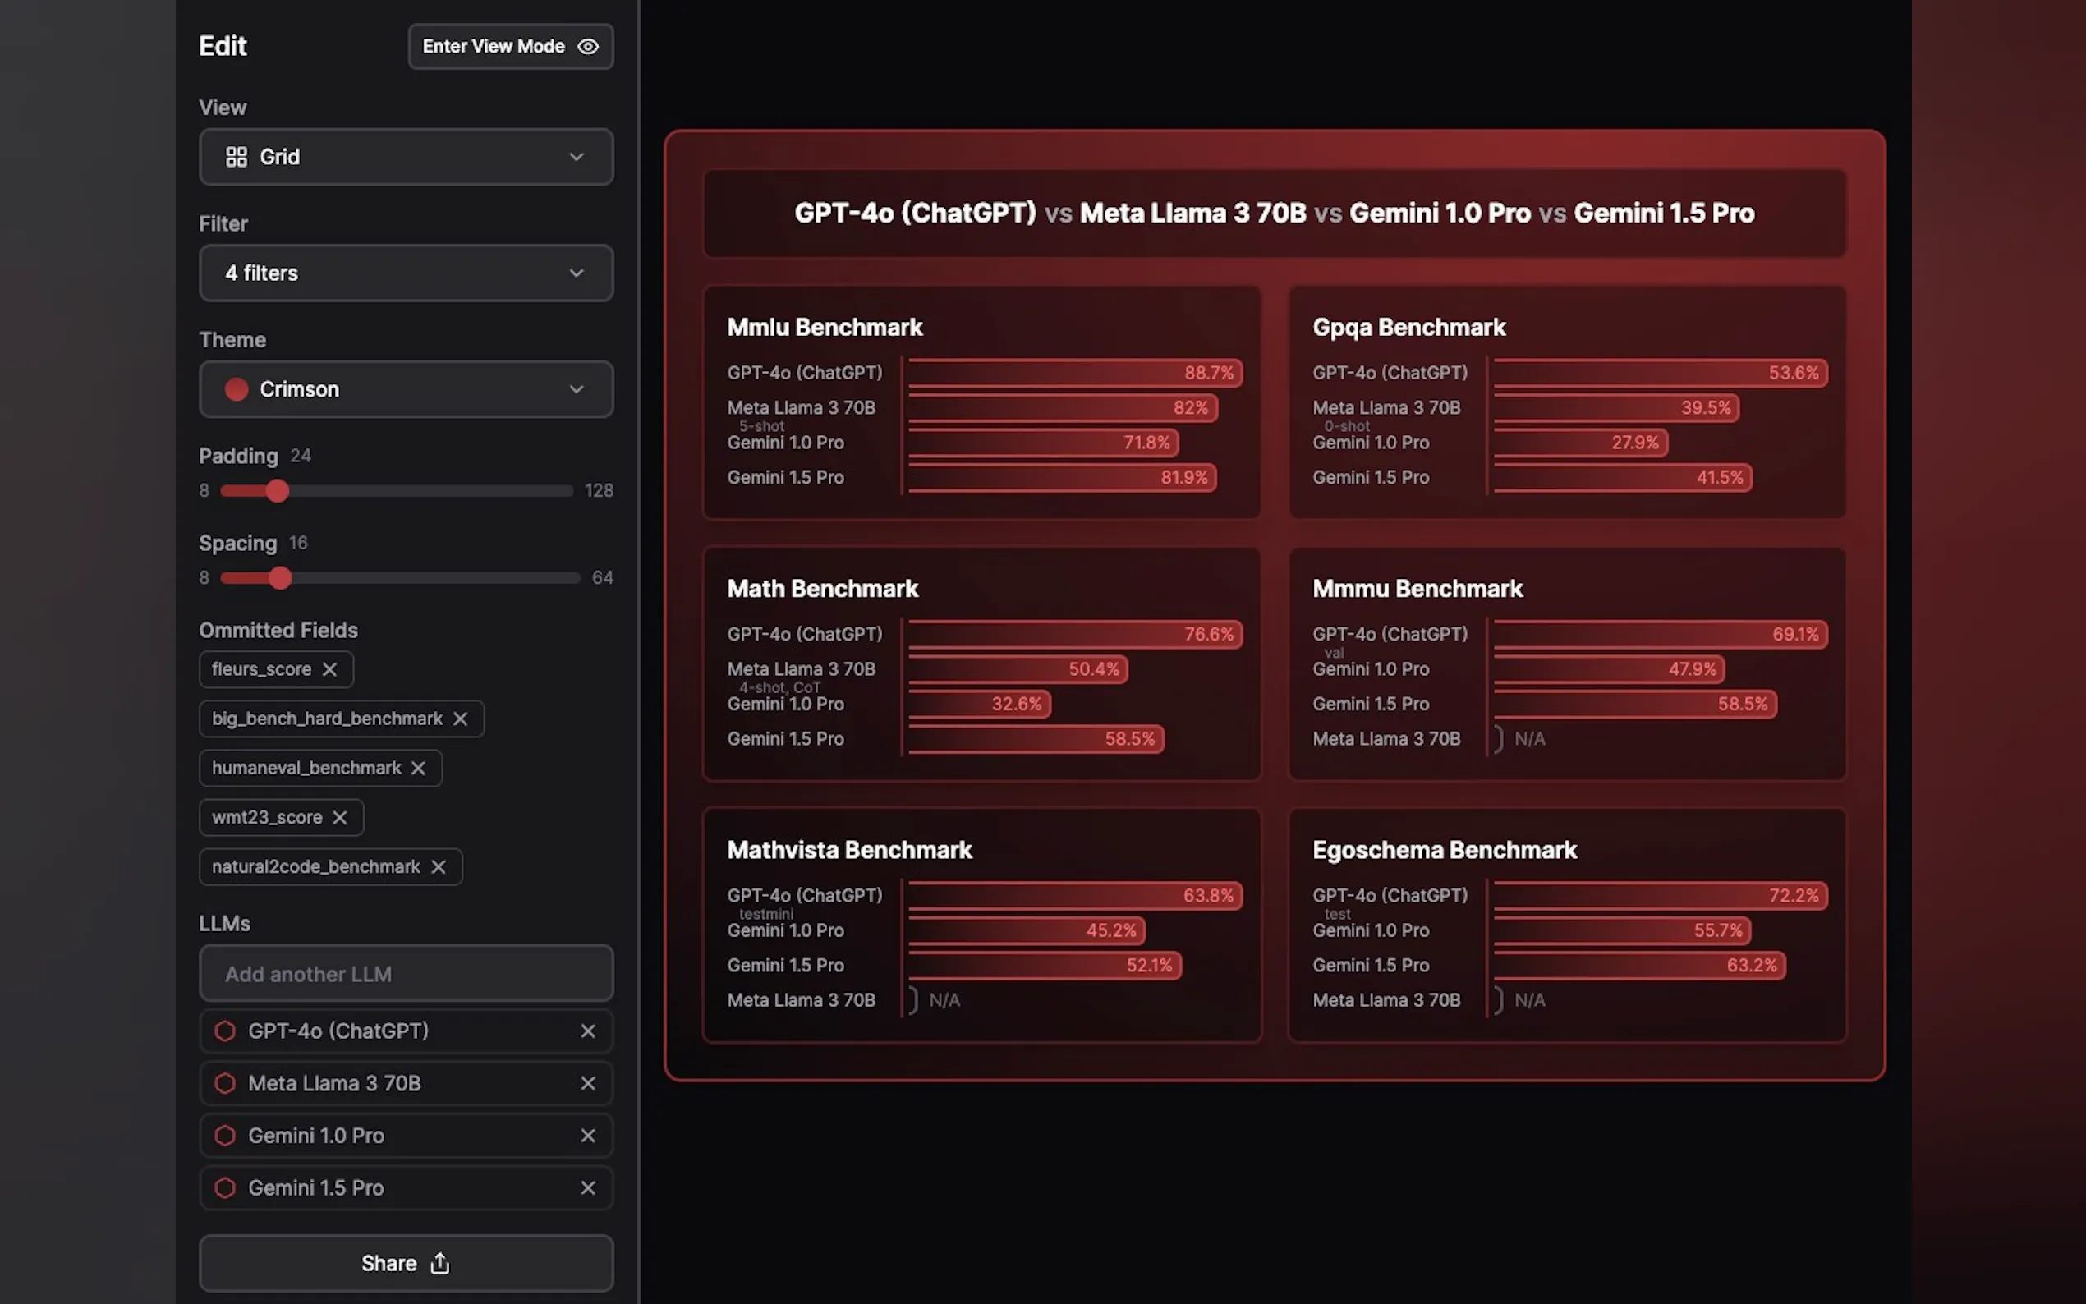This screenshot has width=2086, height=1304.
Task: Remove big_bench_hard_benchmark omitted field tag
Action: 461,719
